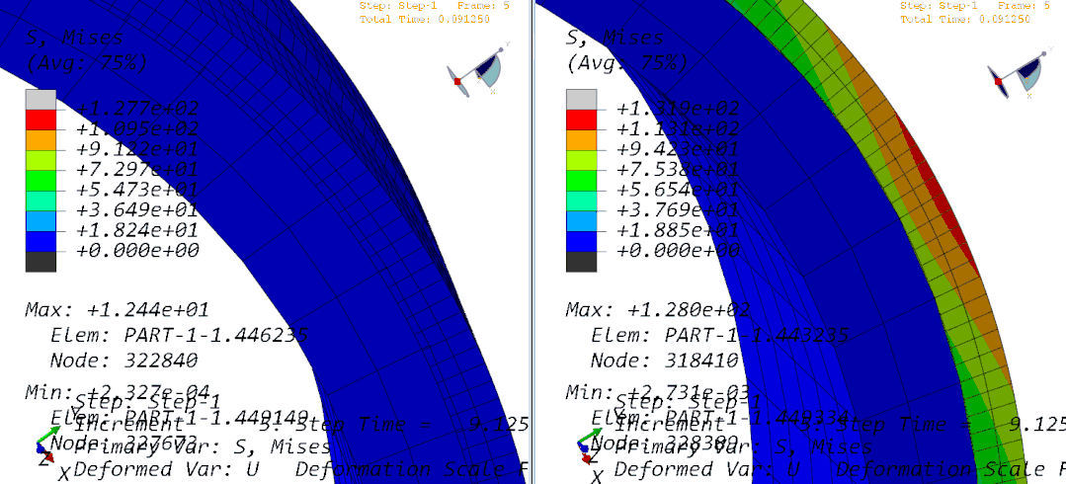Screen dimensions: 1066x484
Task: Select the 'Elem: PART-1-1.446235' line
Action: pyautogui.click(x=180, y=335)
